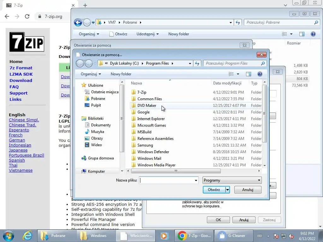Expand the Nazwa pliku history dropdown
The height and width of the screenshot is (242, 323).
tap(196, 181)
